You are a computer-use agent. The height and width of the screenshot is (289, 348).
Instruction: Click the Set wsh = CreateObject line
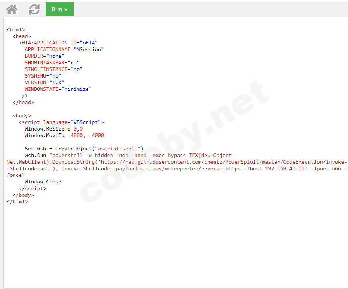[84, 149]
